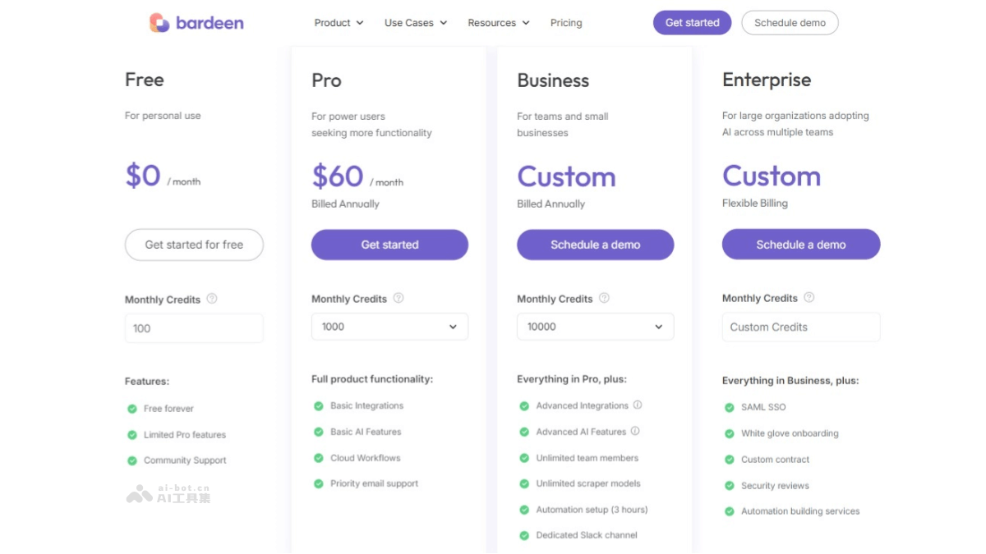Expand the Product navigation menu
The width and height of the screenshot is (986, 554).
pos(339,23)
